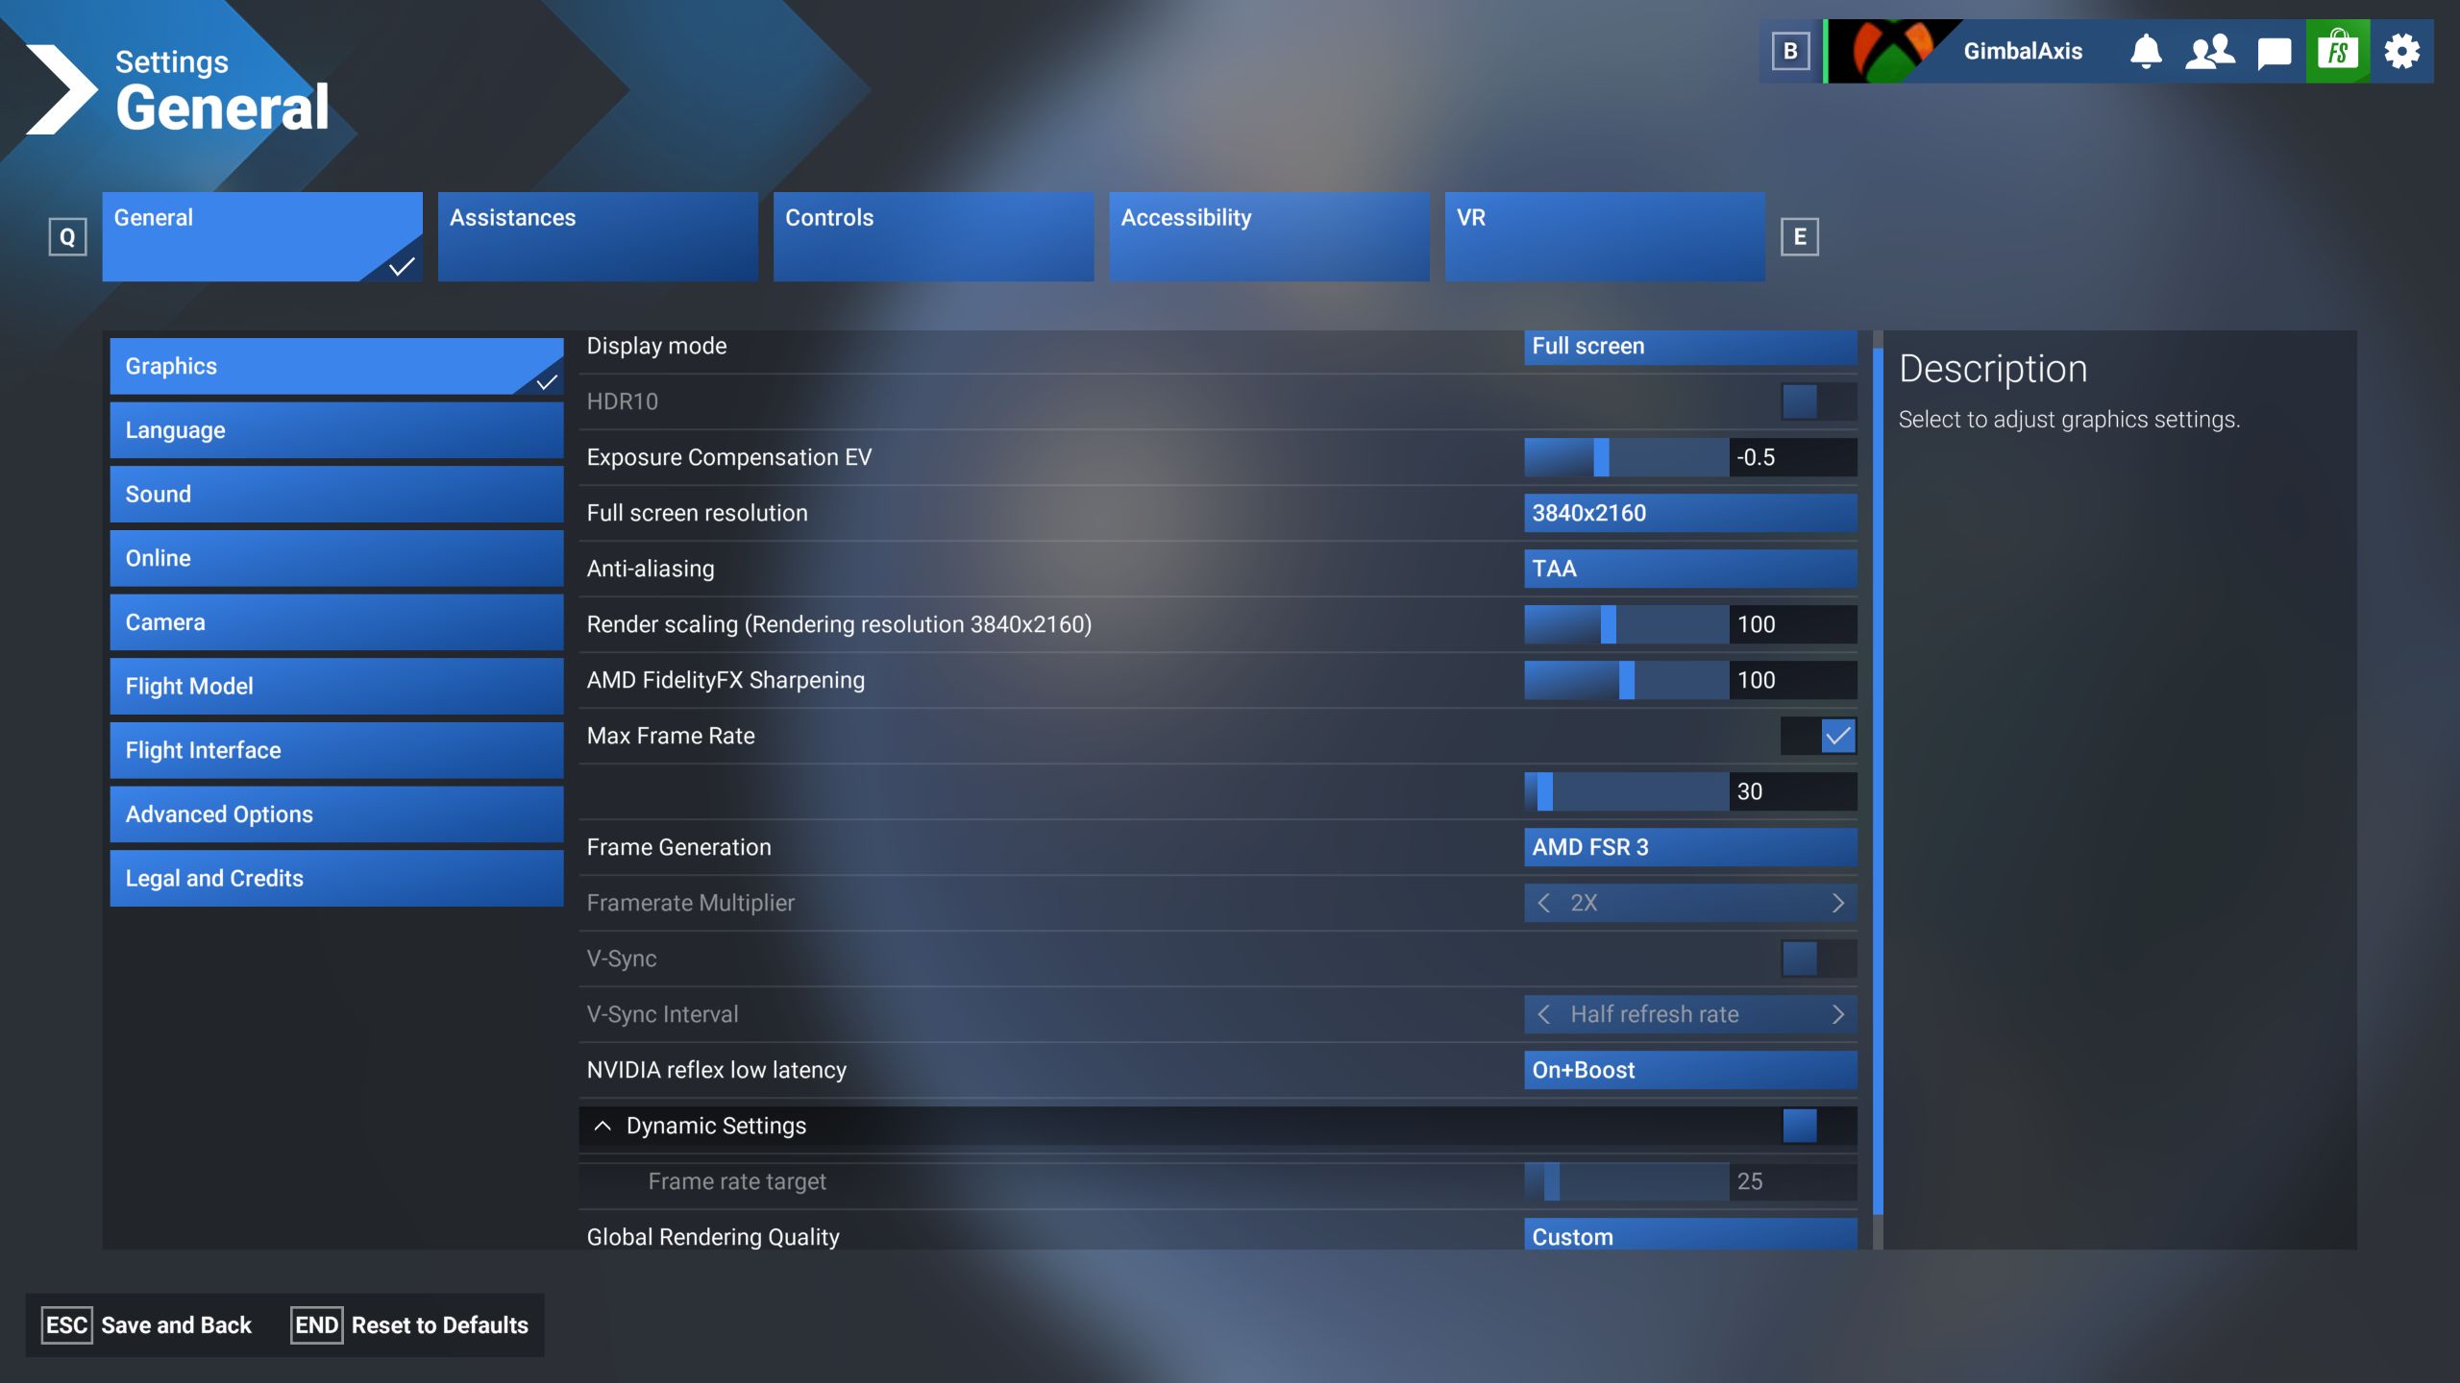
Task: Click left arrow of Framerate Multiplier
Action: pos(1543,903)
